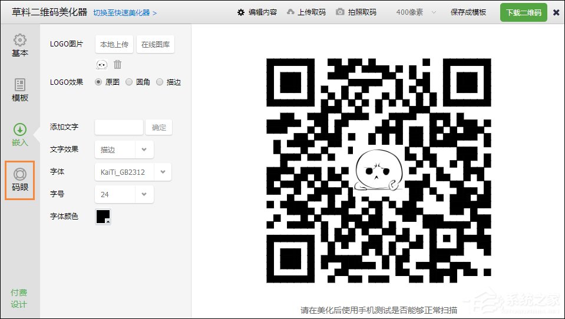Open the black 字体颜色 color swatch
The width and height of the screenshot is (565, 319).
[103, 217]
